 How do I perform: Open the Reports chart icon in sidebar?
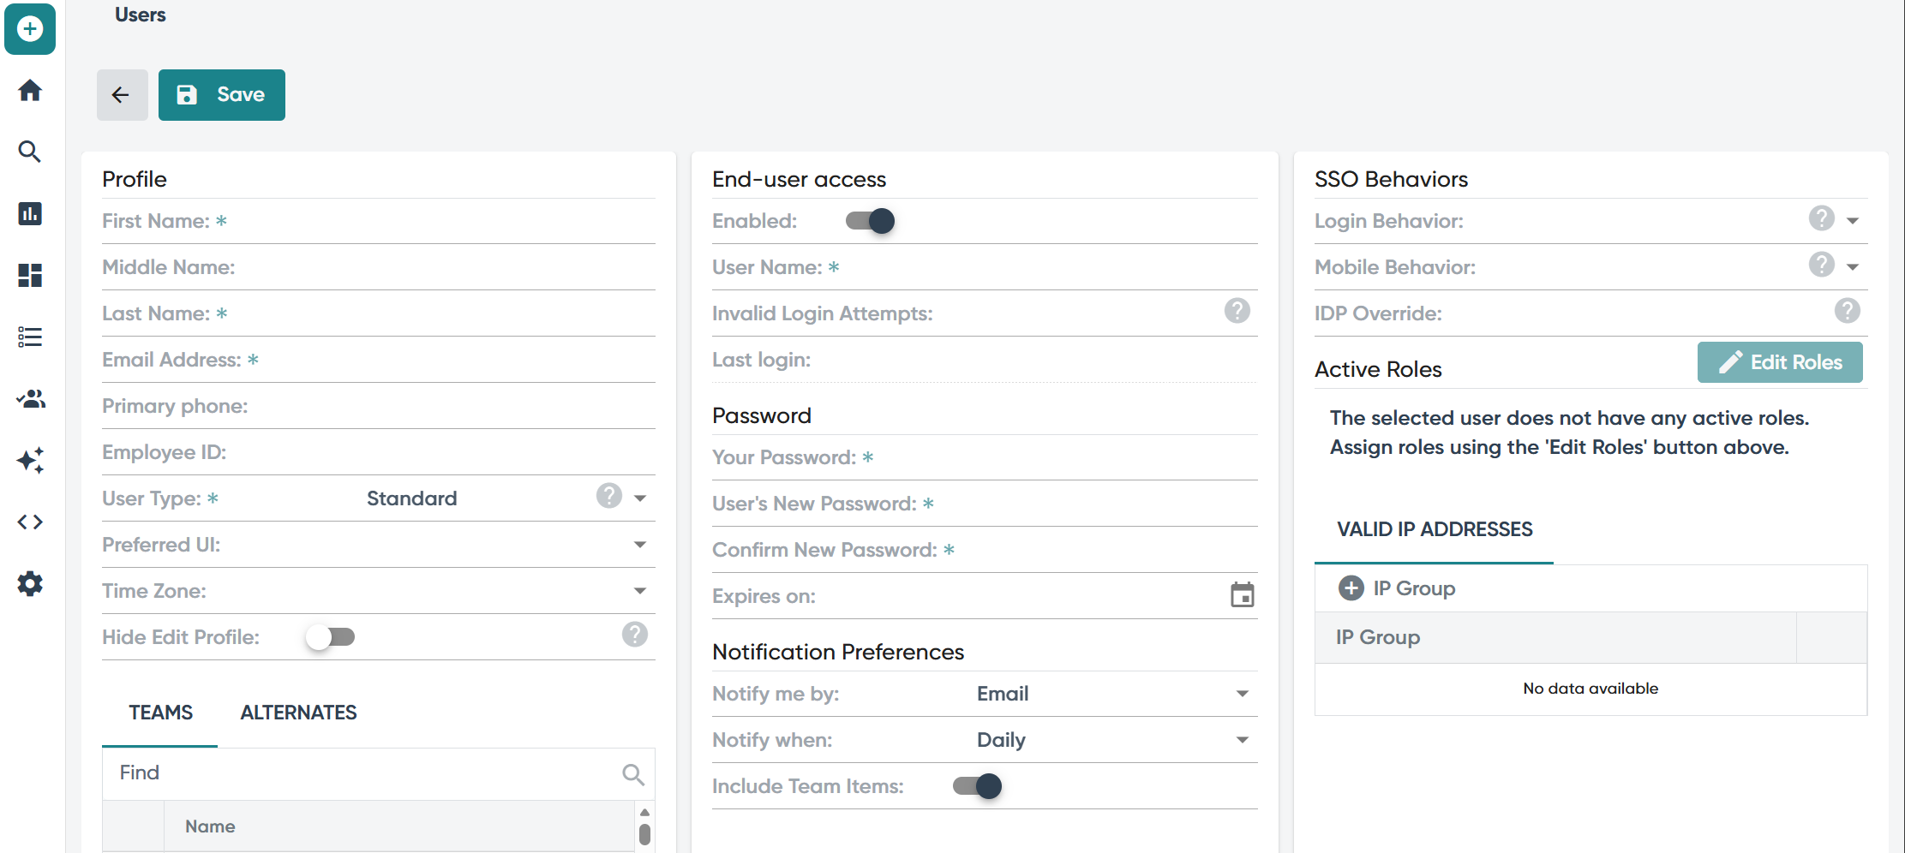tap(30, 213)
